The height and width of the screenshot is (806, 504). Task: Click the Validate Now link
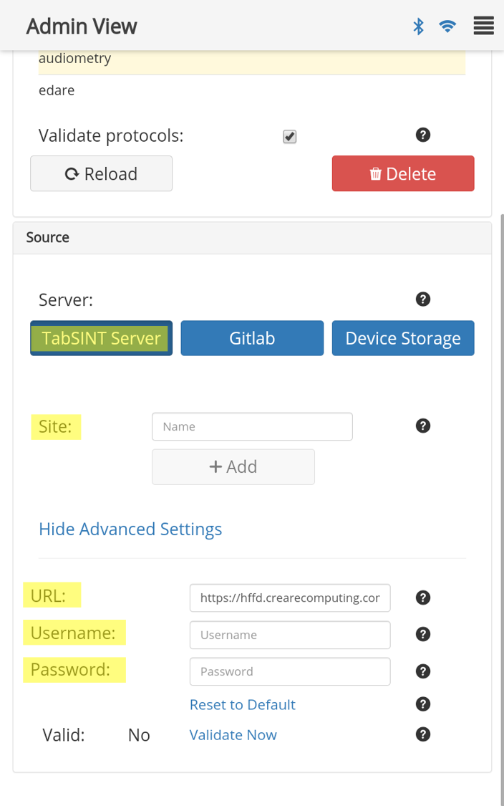click(233, 734)
